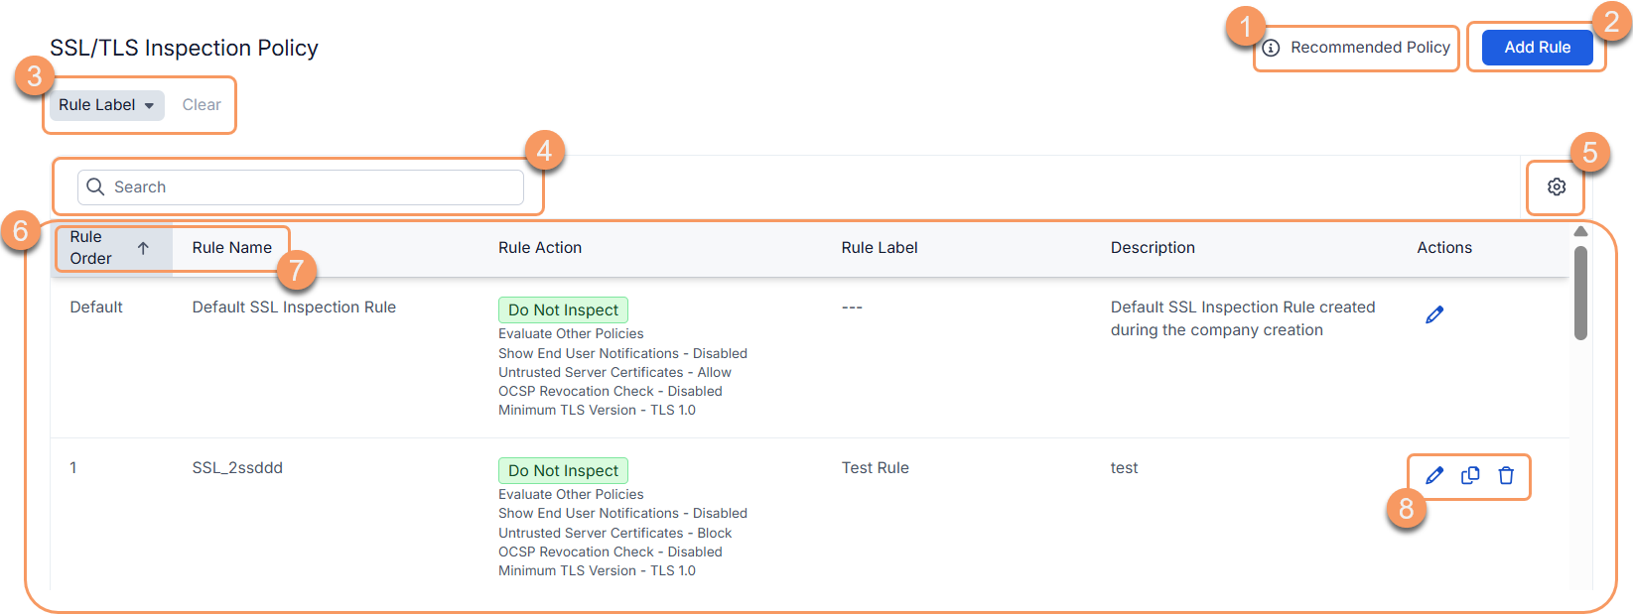This screenshot has width=1633, height=614.
Task: Click the search magnifier icon
Action: pos(95,186)
